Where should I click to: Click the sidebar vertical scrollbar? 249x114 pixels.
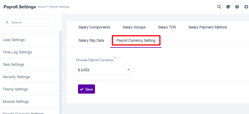pos(60,72)
